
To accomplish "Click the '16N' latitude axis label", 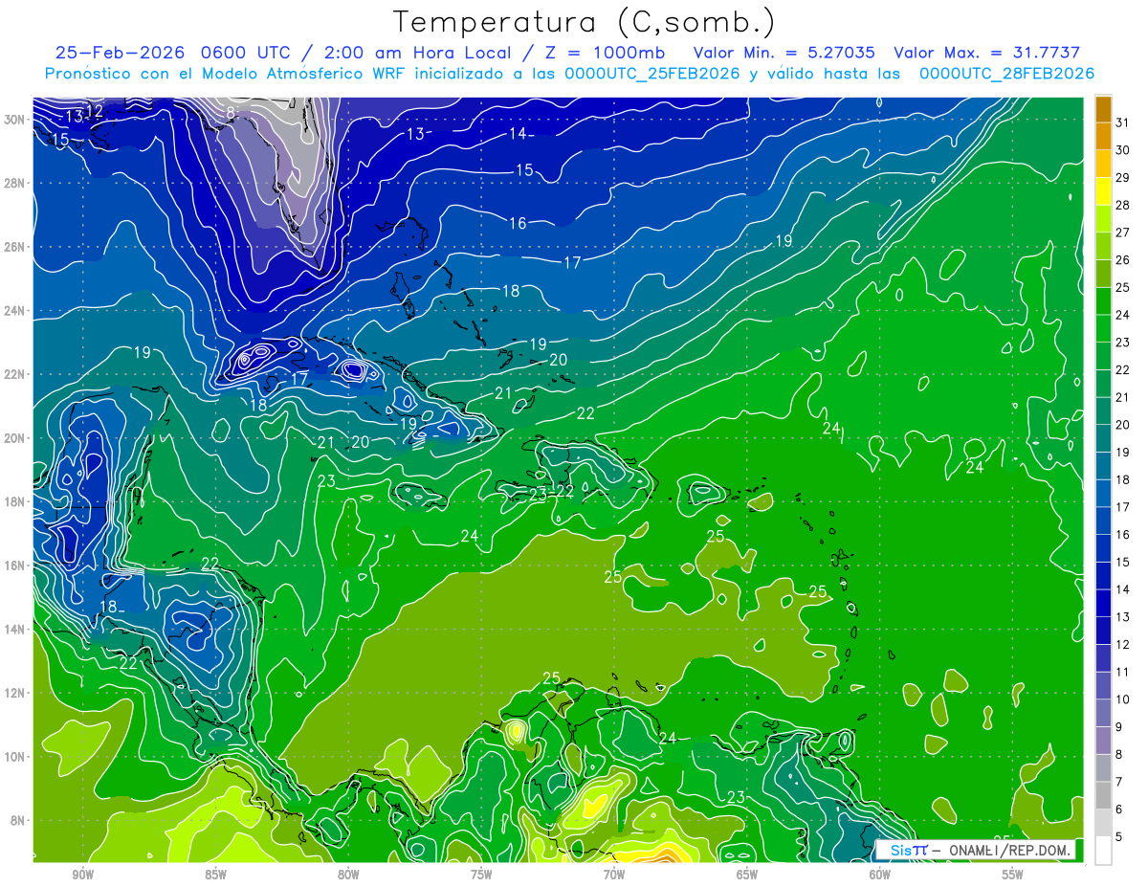I will [x=14, y=565].
